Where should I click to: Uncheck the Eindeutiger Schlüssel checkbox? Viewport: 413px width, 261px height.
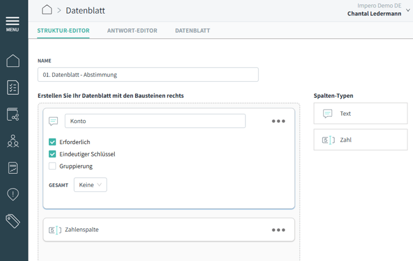(52, 154)
